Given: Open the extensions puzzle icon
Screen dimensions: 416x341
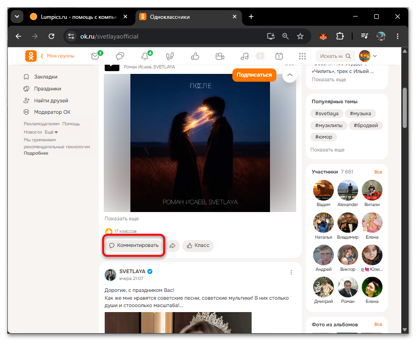Looking at the screenshot, I should click(x=340, y=36).
